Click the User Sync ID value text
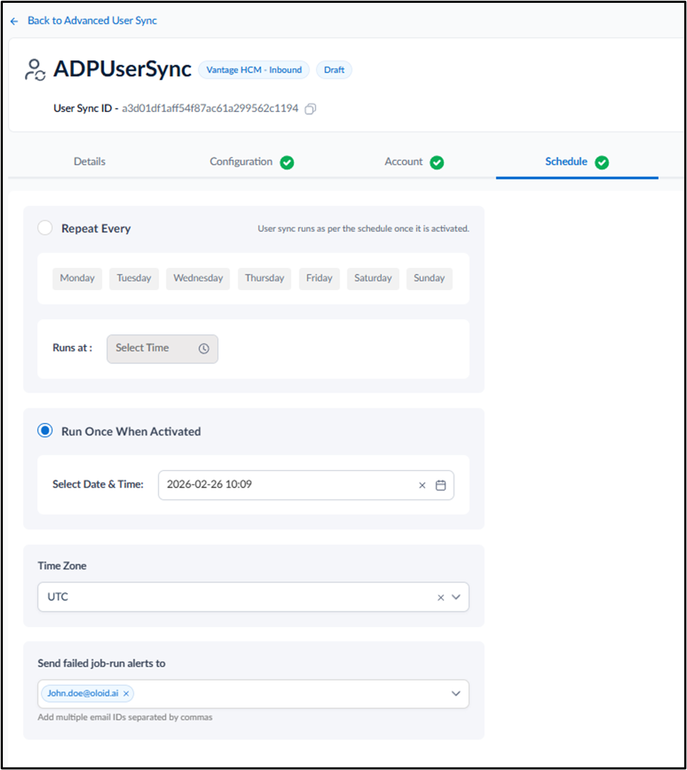 coord(210,109)
